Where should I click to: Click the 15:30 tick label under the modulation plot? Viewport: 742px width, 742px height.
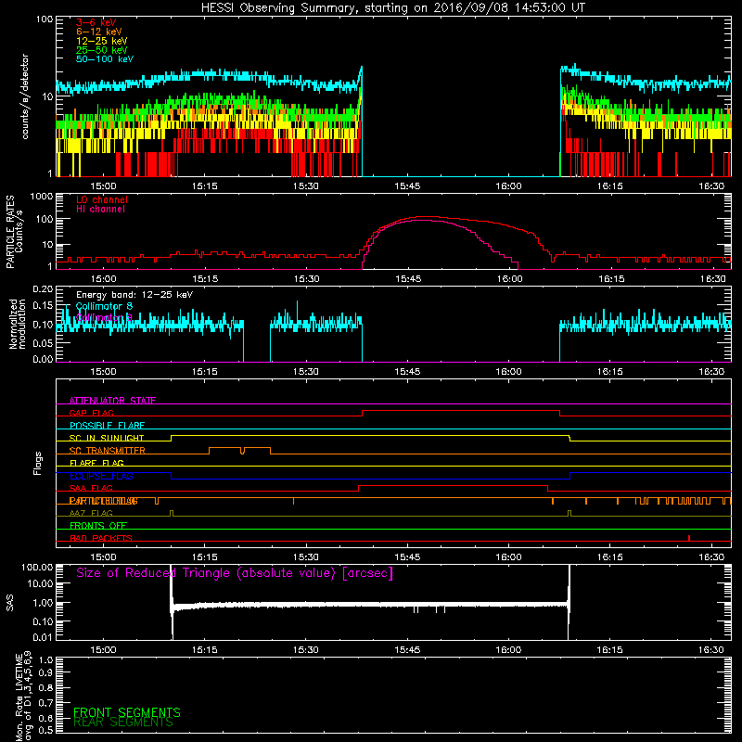click(306, 372)
